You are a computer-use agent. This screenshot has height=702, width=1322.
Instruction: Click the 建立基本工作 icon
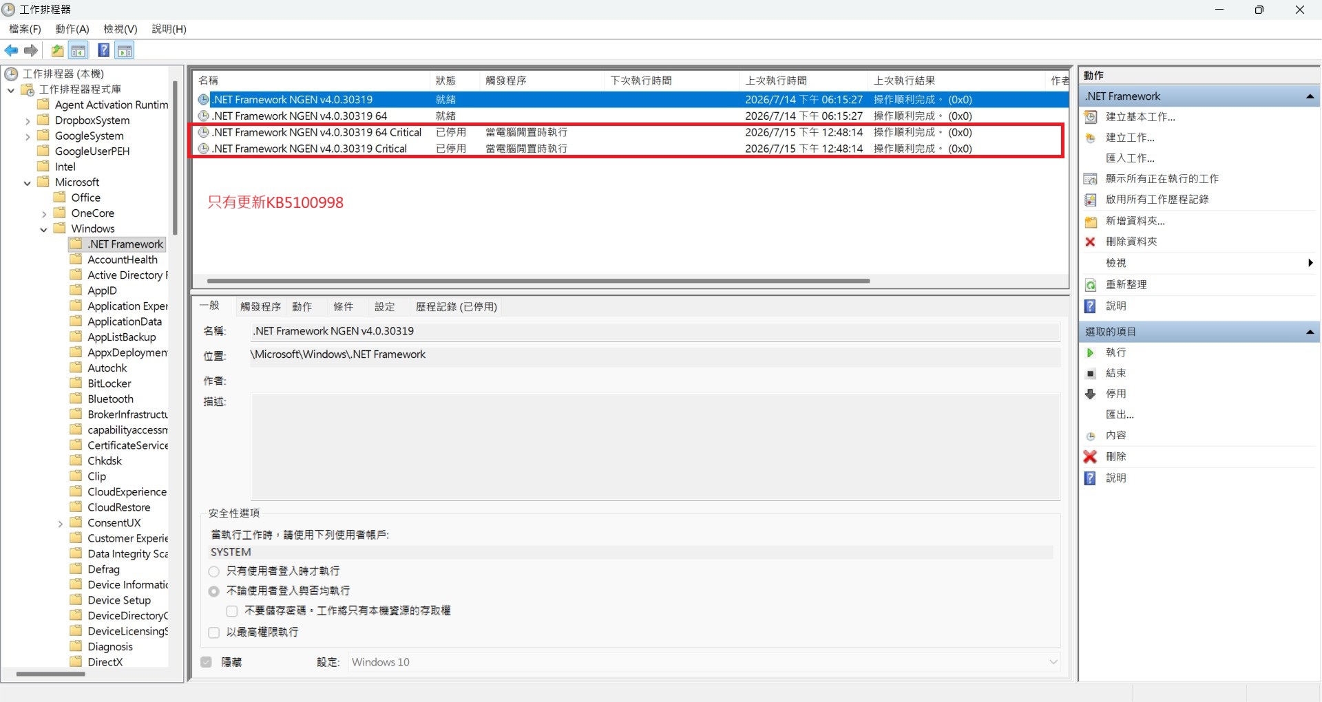click(1091, 117)
